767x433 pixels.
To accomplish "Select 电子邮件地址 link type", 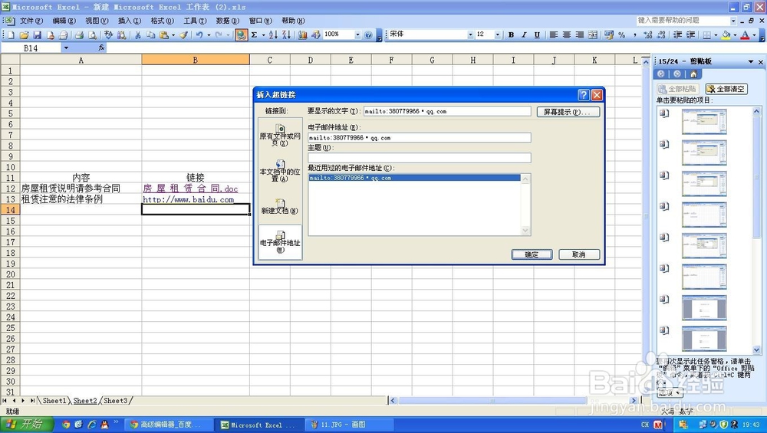I will pos(280,242).
